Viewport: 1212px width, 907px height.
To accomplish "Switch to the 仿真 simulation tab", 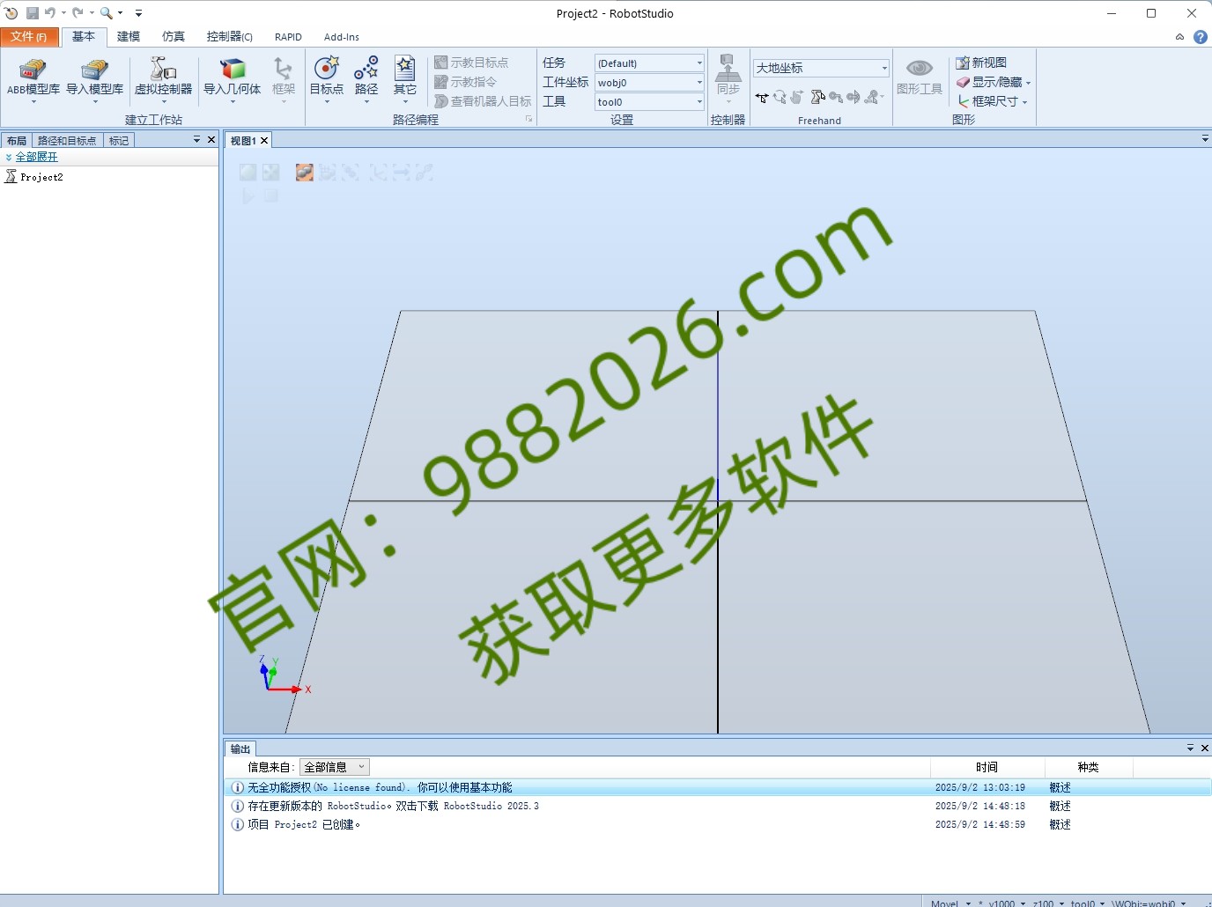I will 174,37.
